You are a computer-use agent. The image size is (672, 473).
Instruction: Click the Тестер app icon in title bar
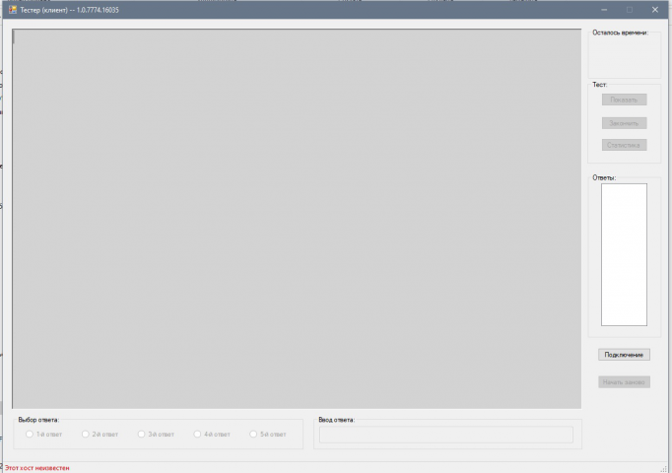(13, 10)
